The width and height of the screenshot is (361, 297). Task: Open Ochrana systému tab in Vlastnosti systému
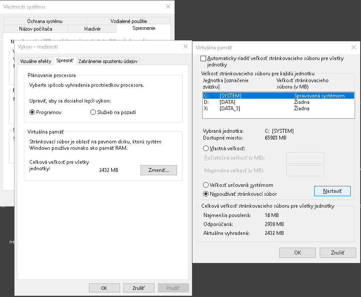[45, 21]
